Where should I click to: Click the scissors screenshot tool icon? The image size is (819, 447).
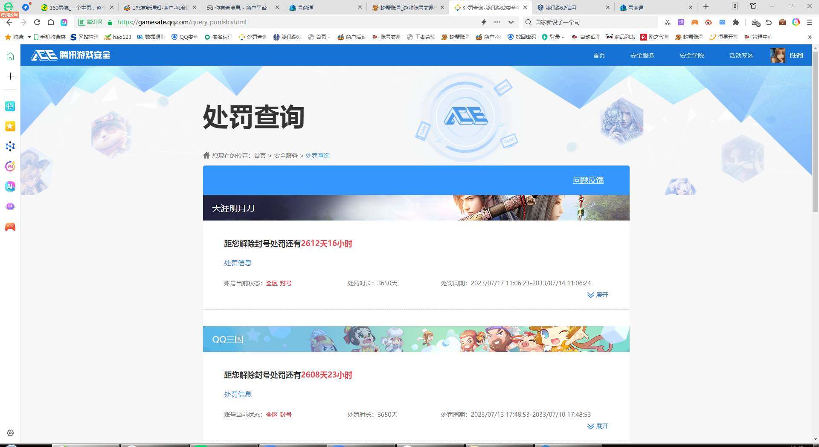click(x=668, y=22)
